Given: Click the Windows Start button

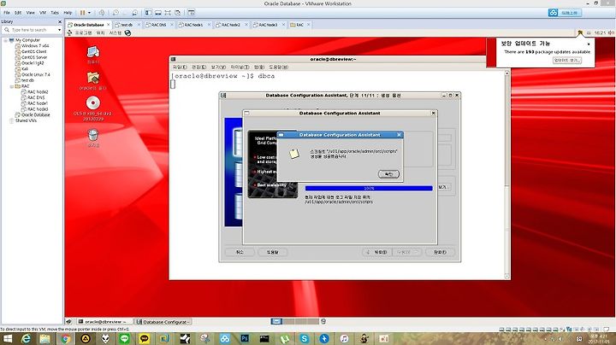Looking at the screenshot, I should (7, 339).
